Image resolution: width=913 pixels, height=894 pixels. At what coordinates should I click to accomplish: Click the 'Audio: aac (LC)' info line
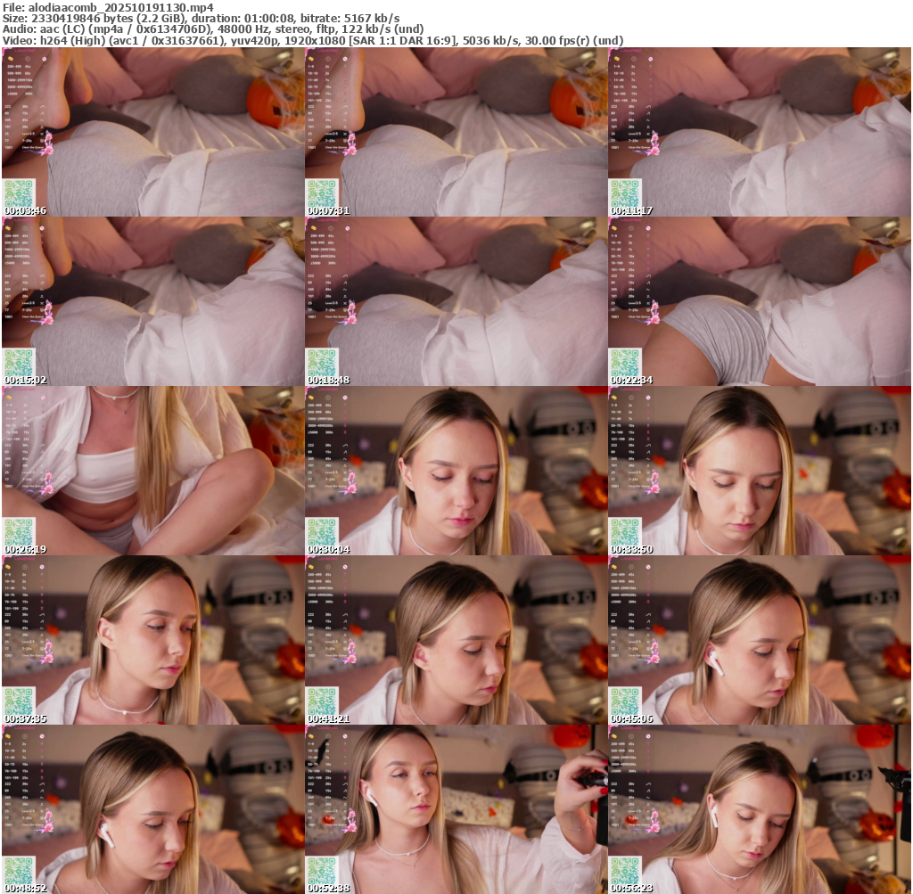(x=213, y=29)
